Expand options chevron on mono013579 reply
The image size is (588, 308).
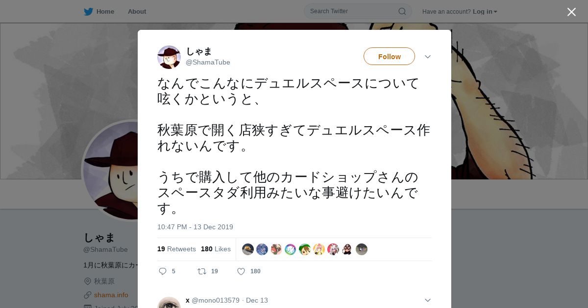(427, 300)
